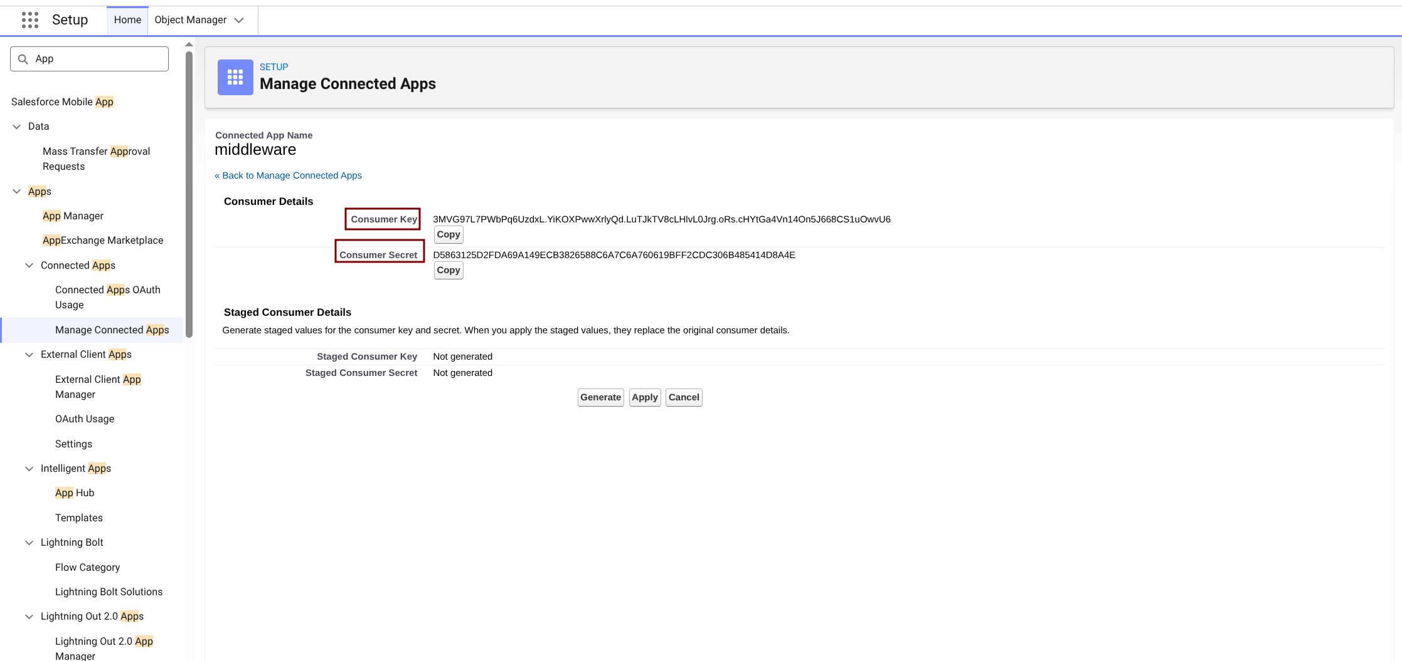Click the Manage Connected Apps header icon
The height and width of the screenshot is (661, 1402).
(235, 77)
